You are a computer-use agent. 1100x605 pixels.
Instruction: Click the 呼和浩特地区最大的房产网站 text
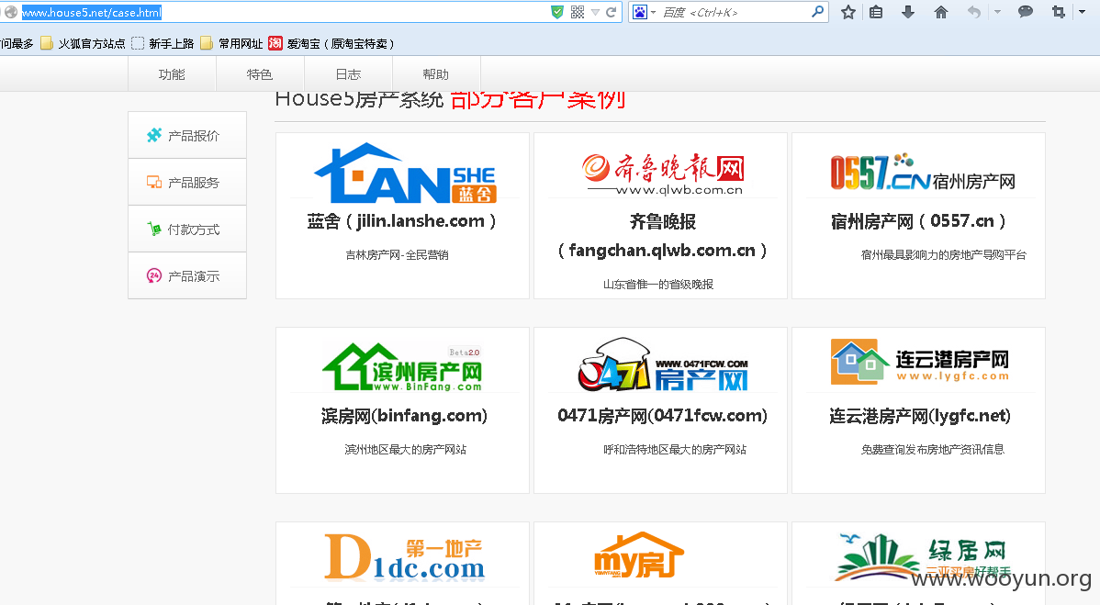(675, 449)
